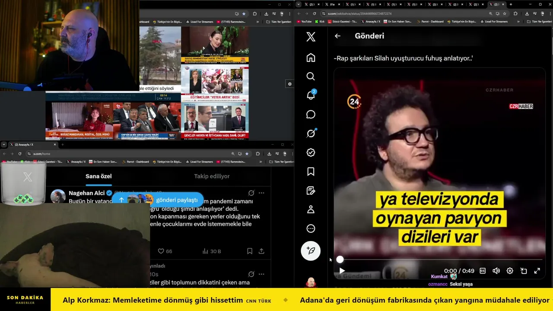The width and height of the screenshot is (553, 311).
Task: Open the verified badge icon in sidebar
Action: (x=311, y=152)
